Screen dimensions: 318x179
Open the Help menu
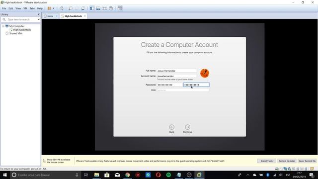pyautogui.click(x=40, y=8)
